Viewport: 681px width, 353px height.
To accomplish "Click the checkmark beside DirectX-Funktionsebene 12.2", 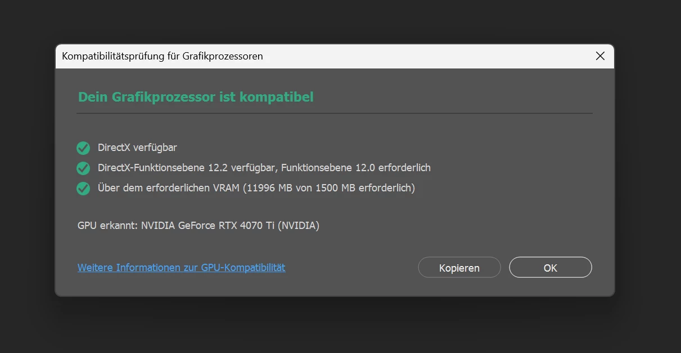I will pyautogui.click(x=83, y=168).
